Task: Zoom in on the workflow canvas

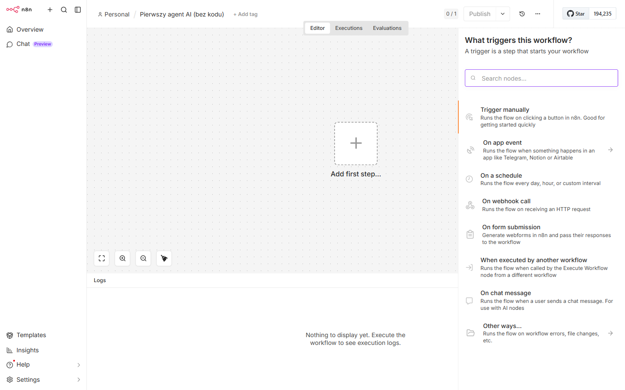Action: [x=122, y=258]
